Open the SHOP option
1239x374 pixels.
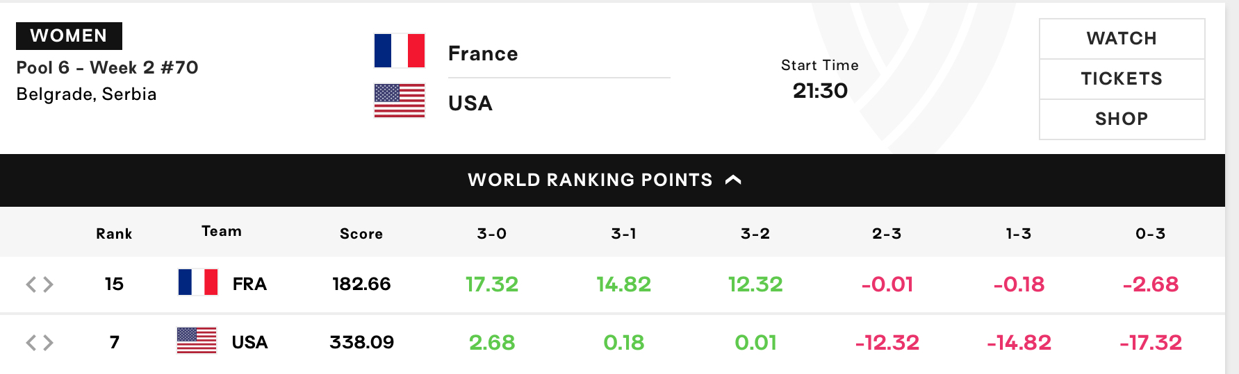1122,119
